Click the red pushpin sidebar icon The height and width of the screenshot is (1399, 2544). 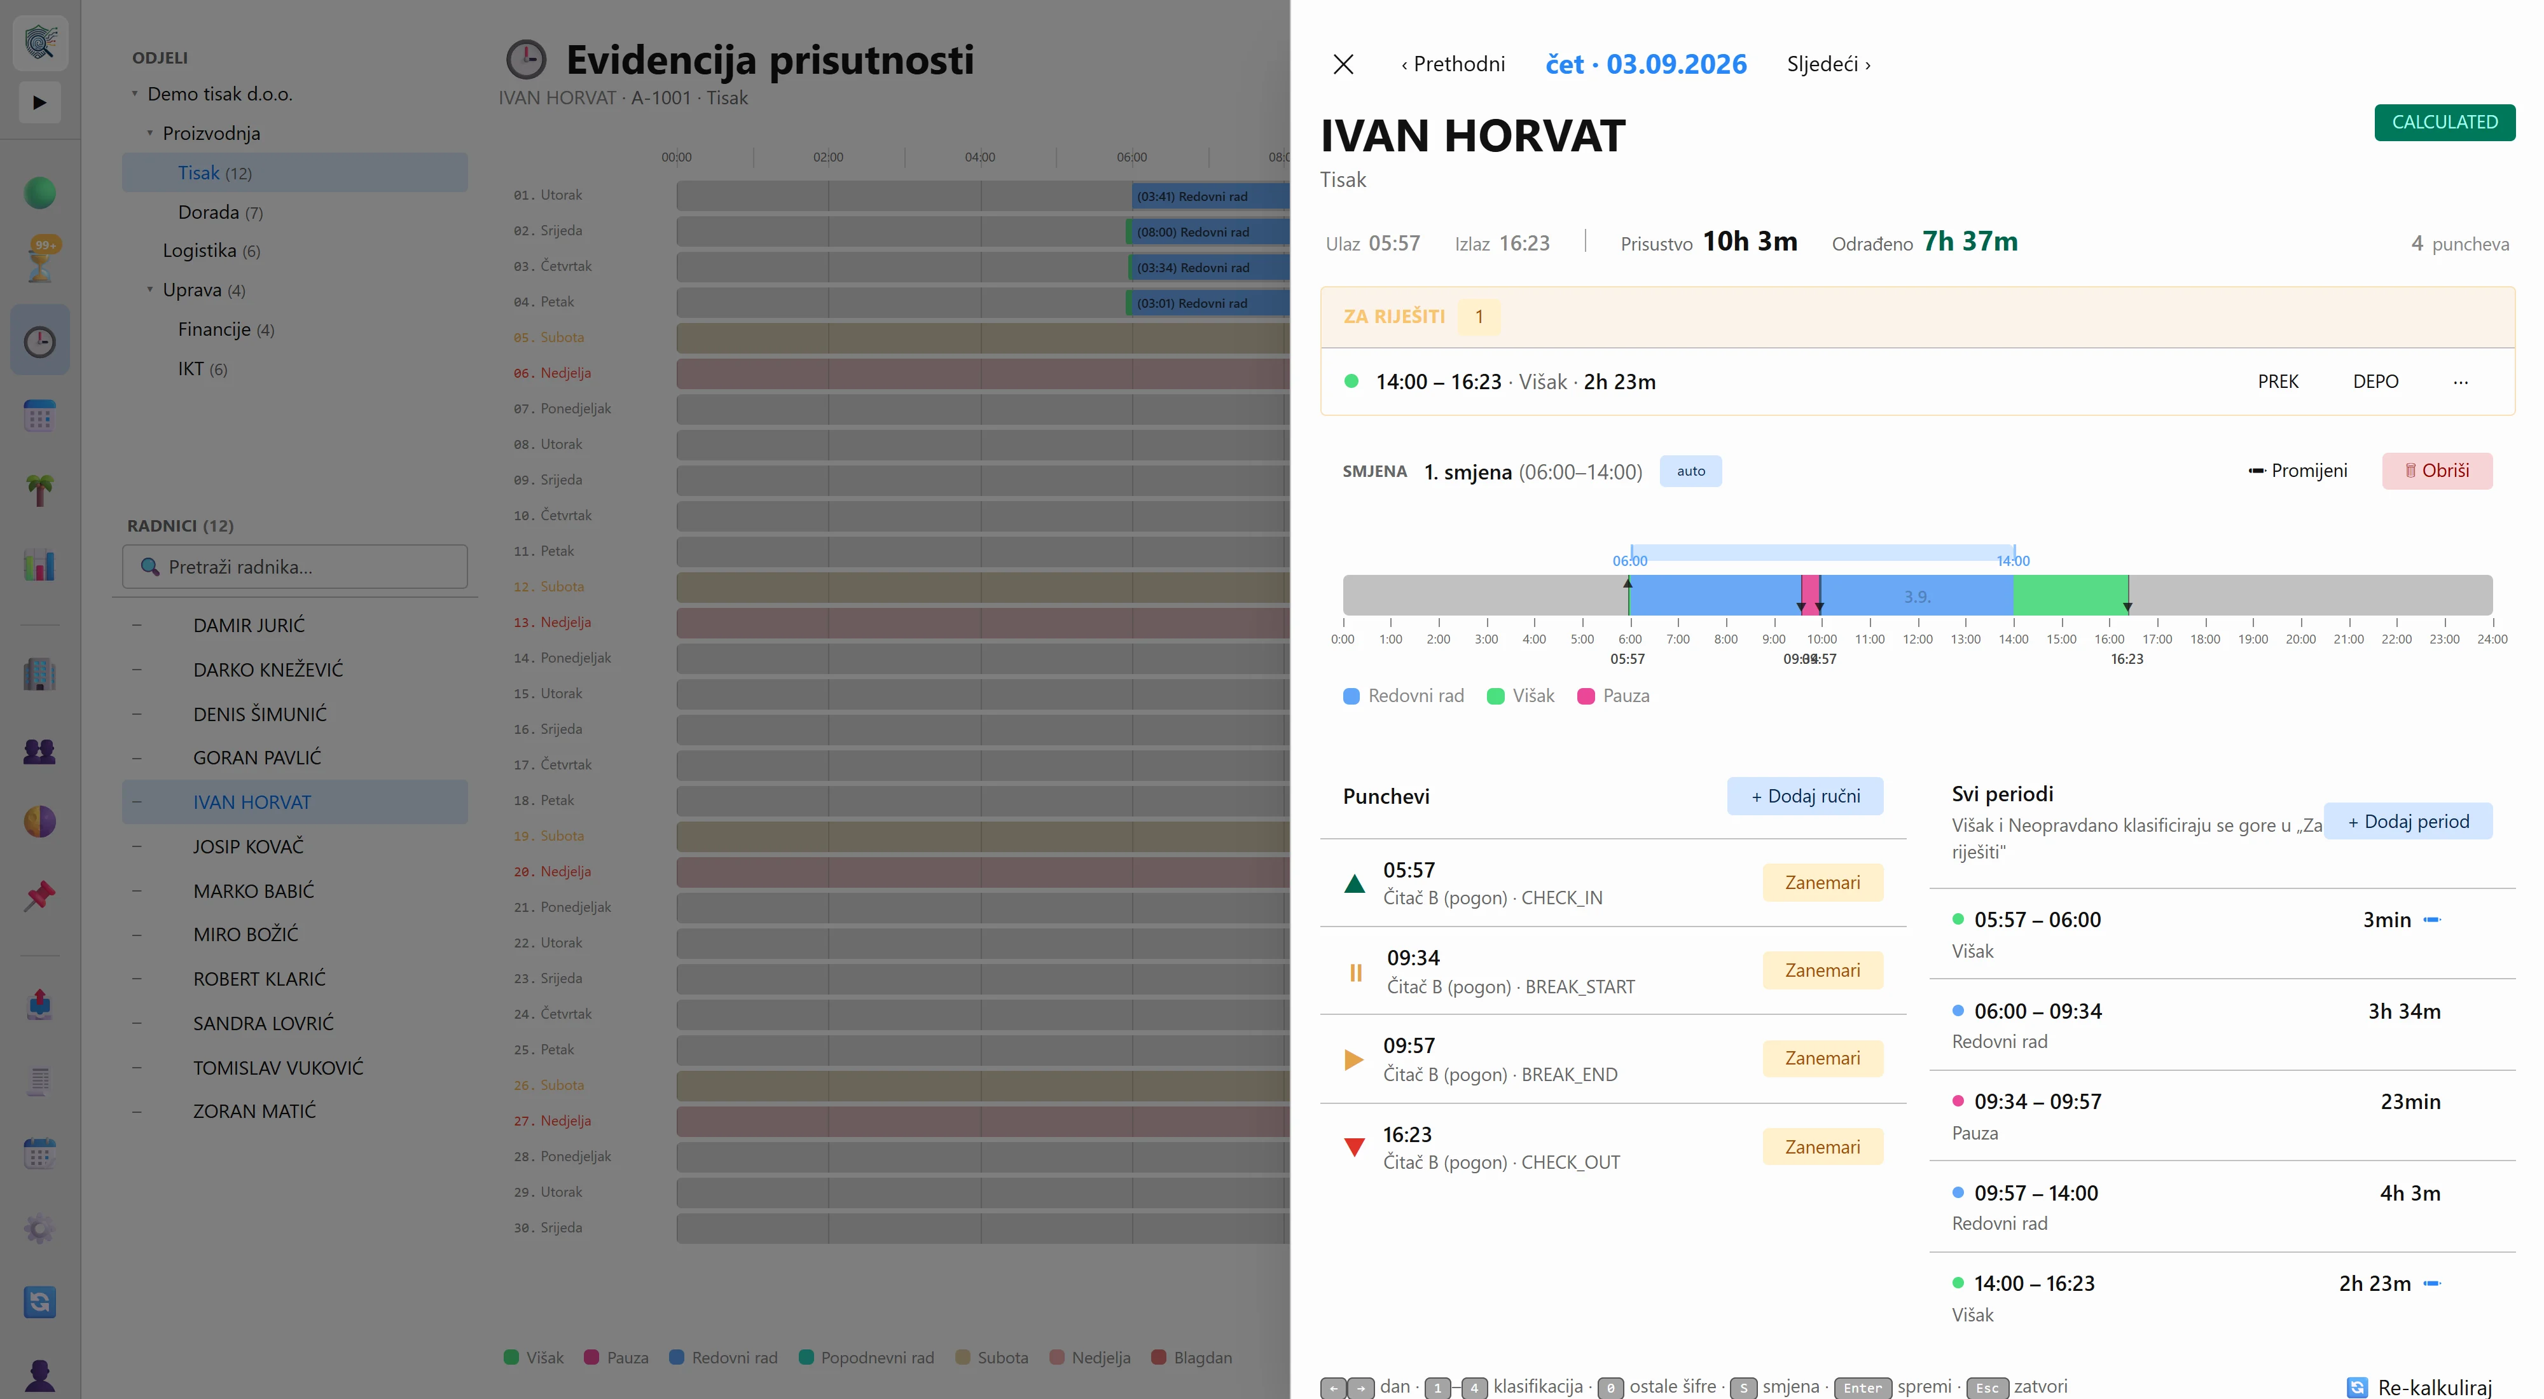pyautogui.click(x=39, y=895)
